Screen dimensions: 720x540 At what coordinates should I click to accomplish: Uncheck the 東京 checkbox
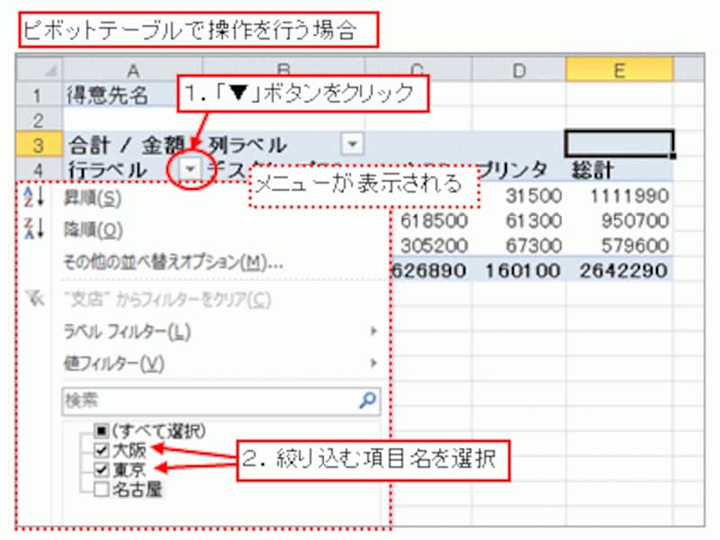(x=101, y=469)
